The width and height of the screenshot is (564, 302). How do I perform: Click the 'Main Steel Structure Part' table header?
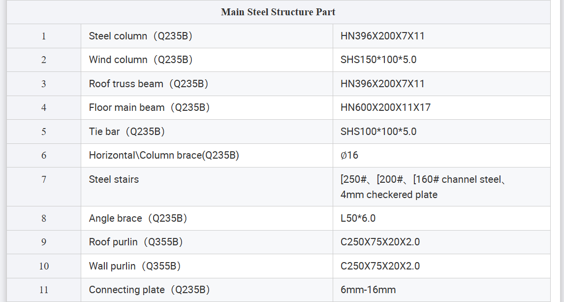tap(278, 12)
